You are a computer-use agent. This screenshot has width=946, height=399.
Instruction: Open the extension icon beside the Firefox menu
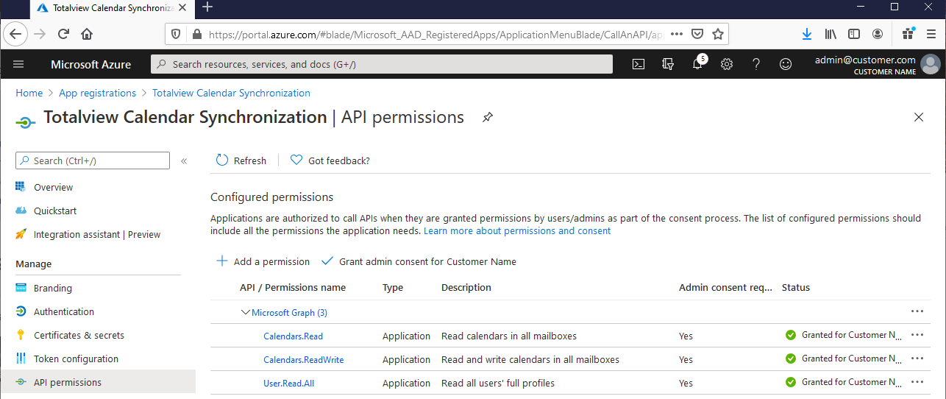908,33
